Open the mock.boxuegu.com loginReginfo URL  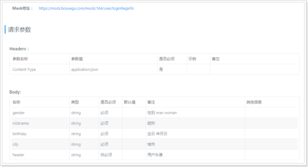(x=86, y=8)
